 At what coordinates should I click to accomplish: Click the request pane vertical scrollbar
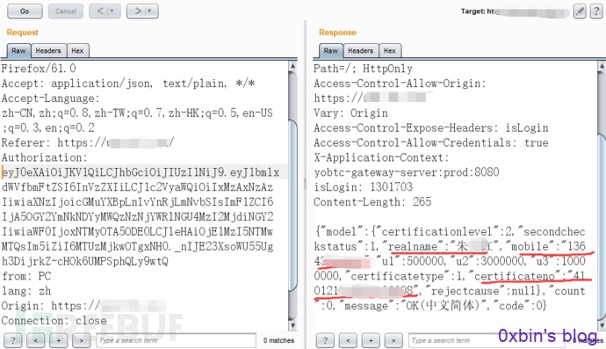(x=293, y=195)
